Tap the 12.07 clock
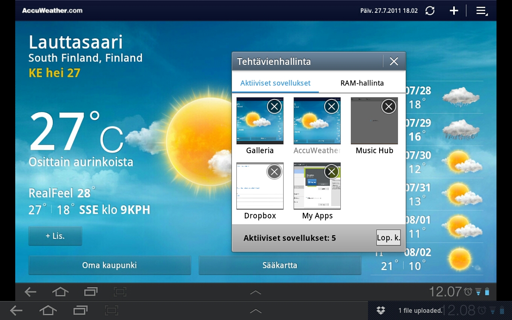Image resolution: width=512 pixels, height=320 pixels. (445, 292)
